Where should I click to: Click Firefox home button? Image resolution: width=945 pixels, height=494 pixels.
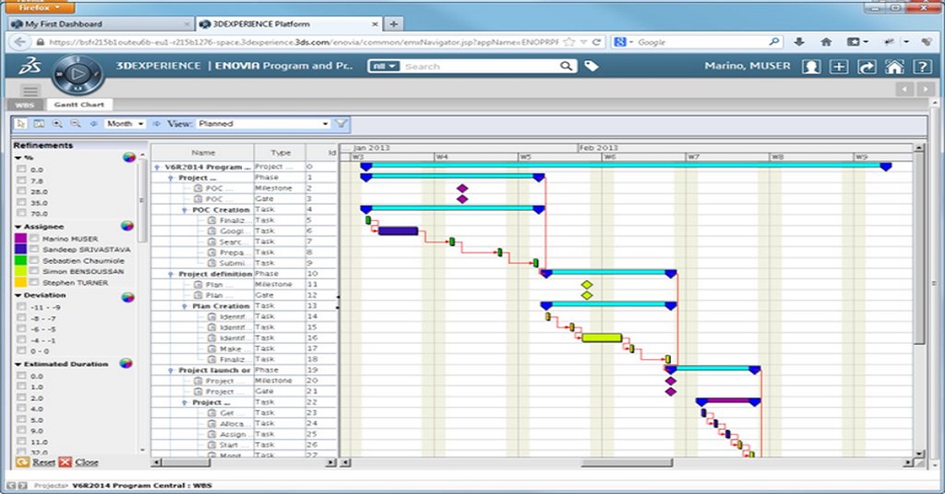coord(826,42)
